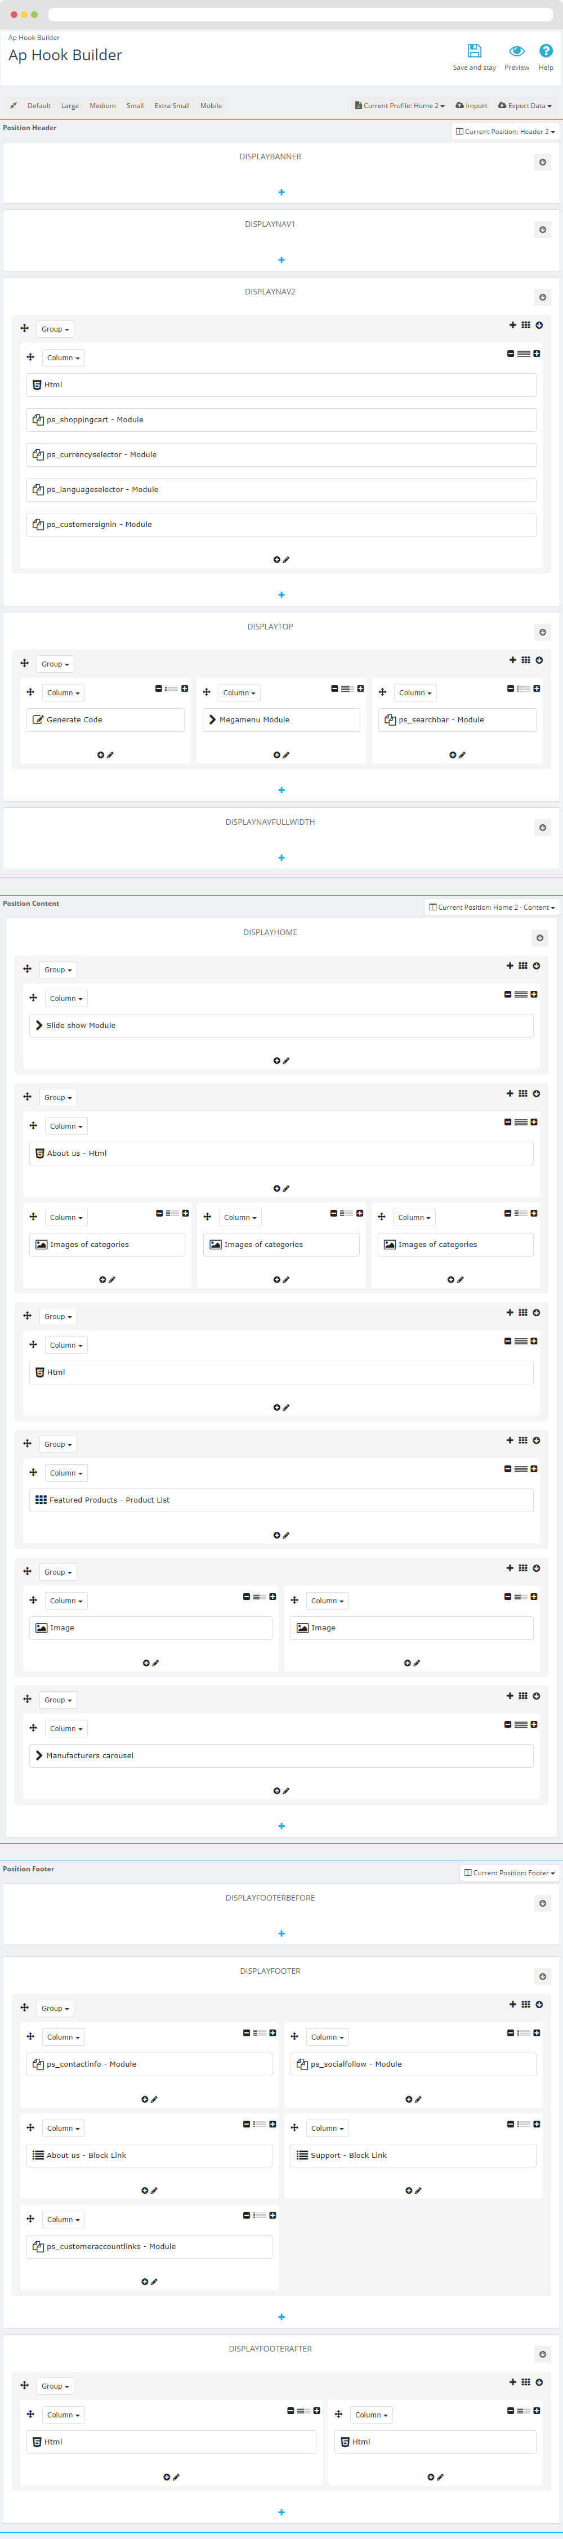The height and width of the screenshot is (2539, 563).
Task: Click the Save and stay icon
Action: (474, 51)
